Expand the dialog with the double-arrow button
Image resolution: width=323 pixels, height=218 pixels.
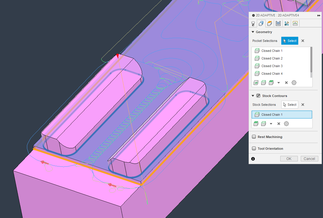tap(319, 15)
